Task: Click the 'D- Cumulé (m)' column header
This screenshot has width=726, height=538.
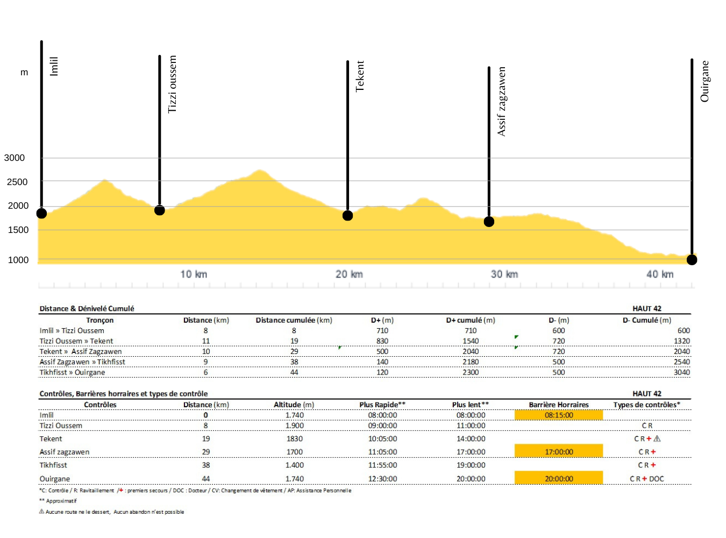Action: [647, 320]
